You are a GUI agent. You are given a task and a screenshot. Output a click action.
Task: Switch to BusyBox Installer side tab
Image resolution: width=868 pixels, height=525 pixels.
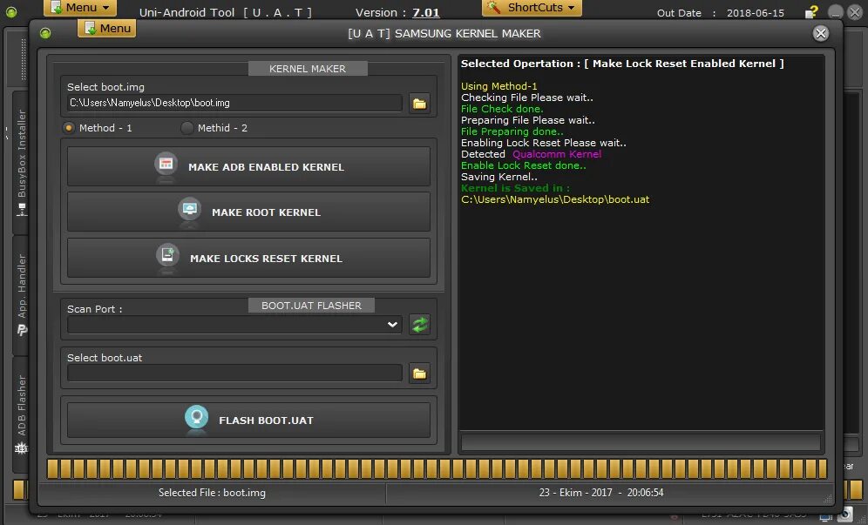[x=21, y=162]
